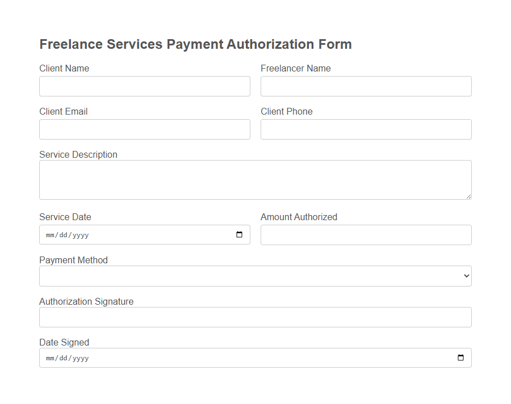Click the Authorization Signature field
The height and width of the screenshot is (404, 511).
[x=255, y=317]
